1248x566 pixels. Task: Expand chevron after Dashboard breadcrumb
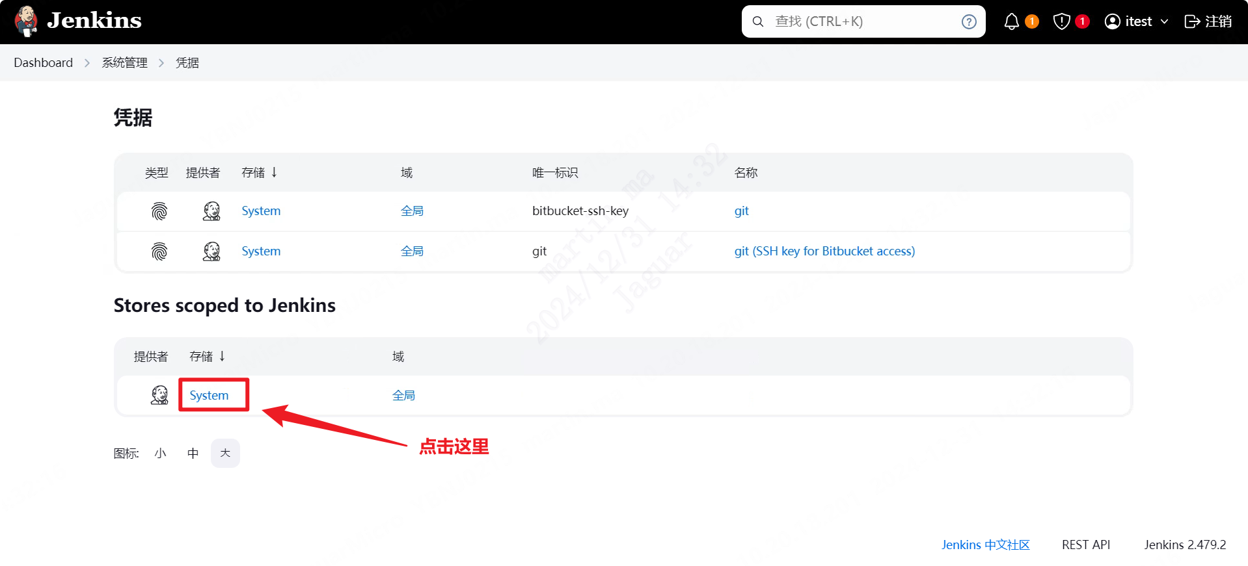87,62
